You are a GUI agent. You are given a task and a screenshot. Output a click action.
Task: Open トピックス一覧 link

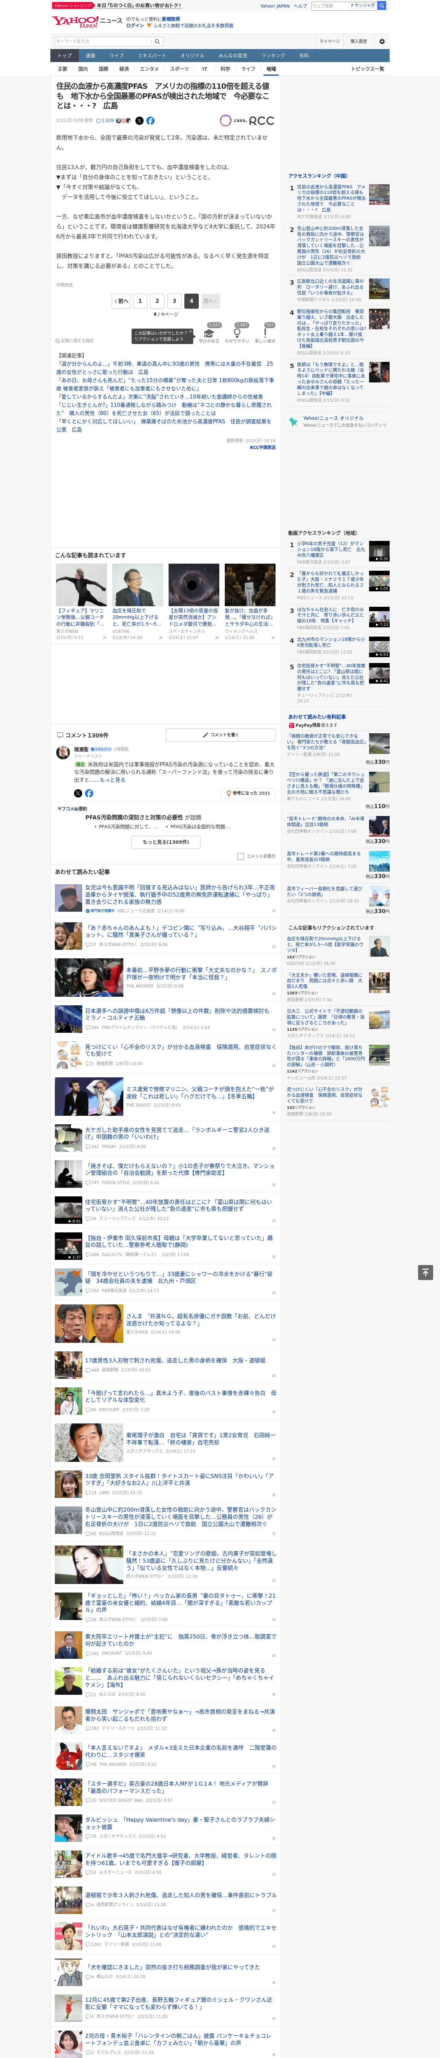point(367,69)
